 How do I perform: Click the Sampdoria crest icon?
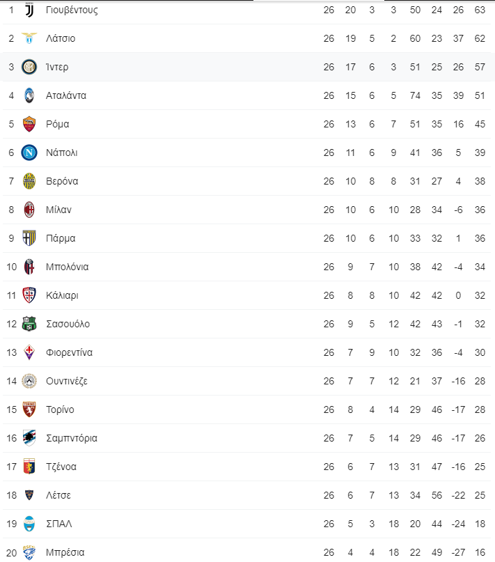[x=29, y=438]
